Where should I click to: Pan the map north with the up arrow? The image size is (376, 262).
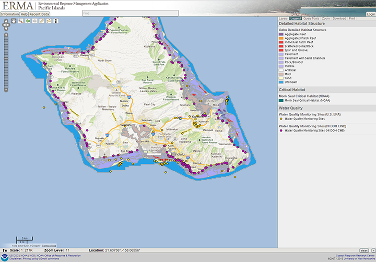pos(6,21)
